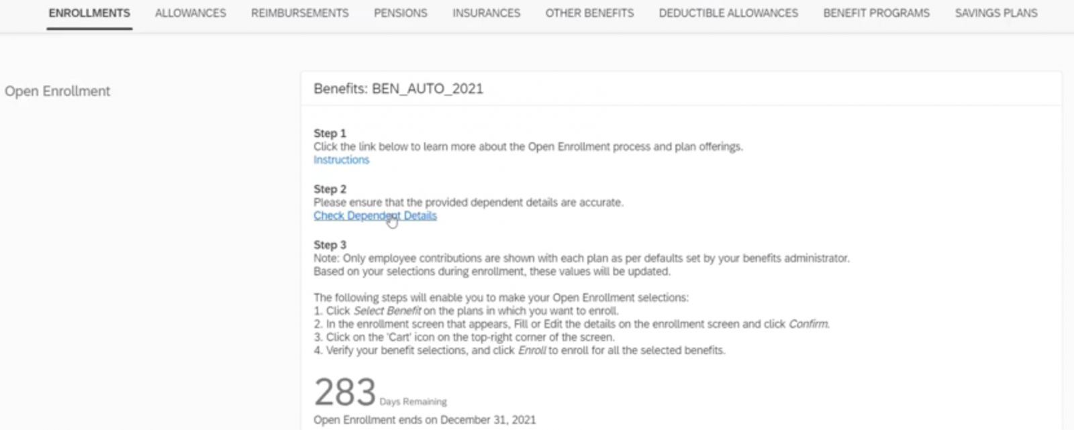Click the 'Fill or Edit the details' line
This screenshot has width=1074, height=430.
(x=572, y=324)
